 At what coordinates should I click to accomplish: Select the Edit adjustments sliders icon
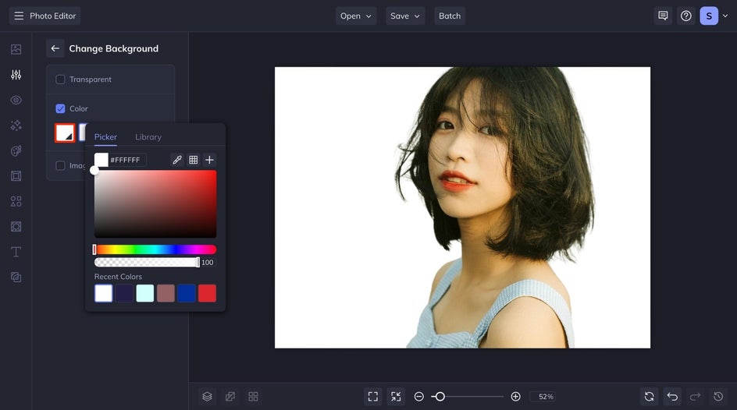tap(16, 75)
